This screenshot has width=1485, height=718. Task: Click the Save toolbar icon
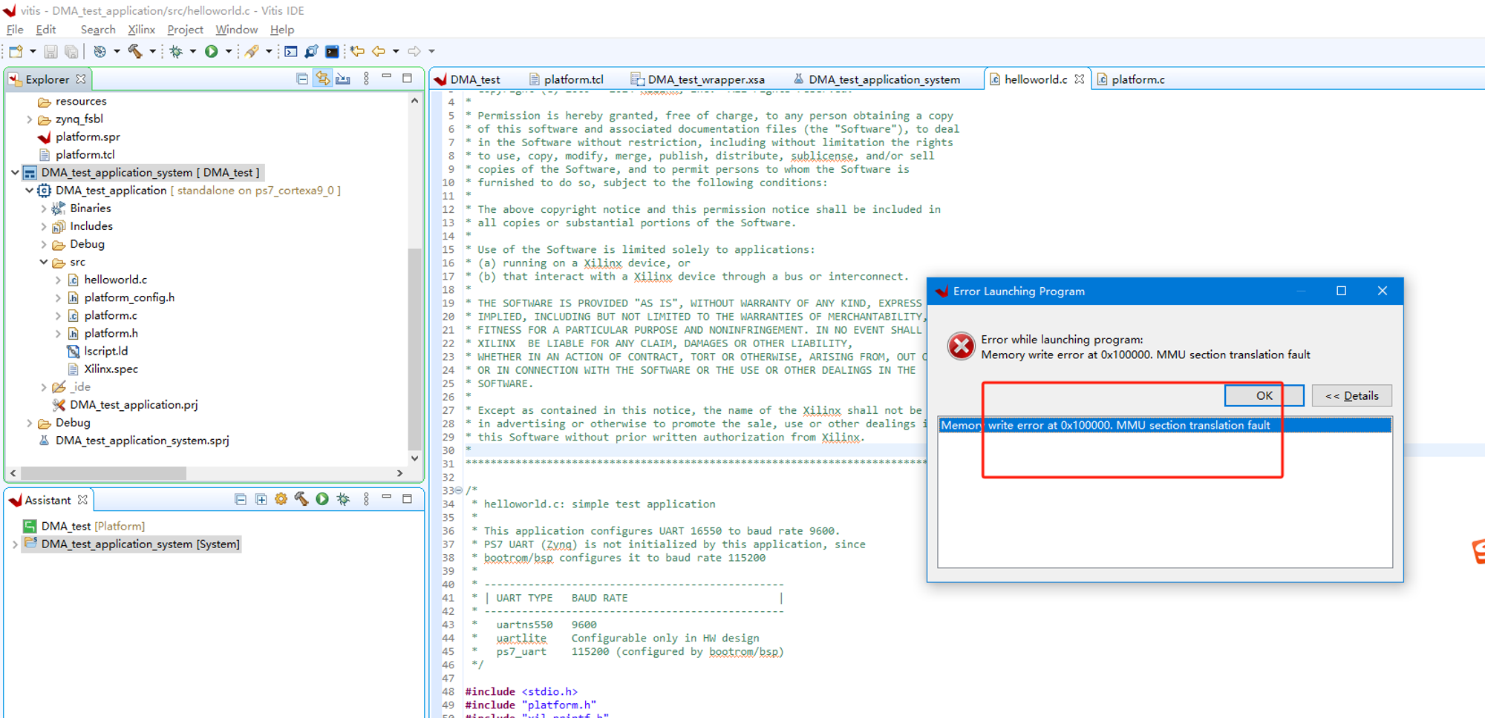pos(50,51)
